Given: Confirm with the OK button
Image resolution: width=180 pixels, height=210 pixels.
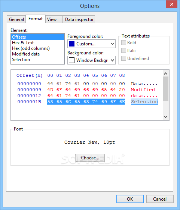Looking at the screenshot, I should (x=130, y=199).
